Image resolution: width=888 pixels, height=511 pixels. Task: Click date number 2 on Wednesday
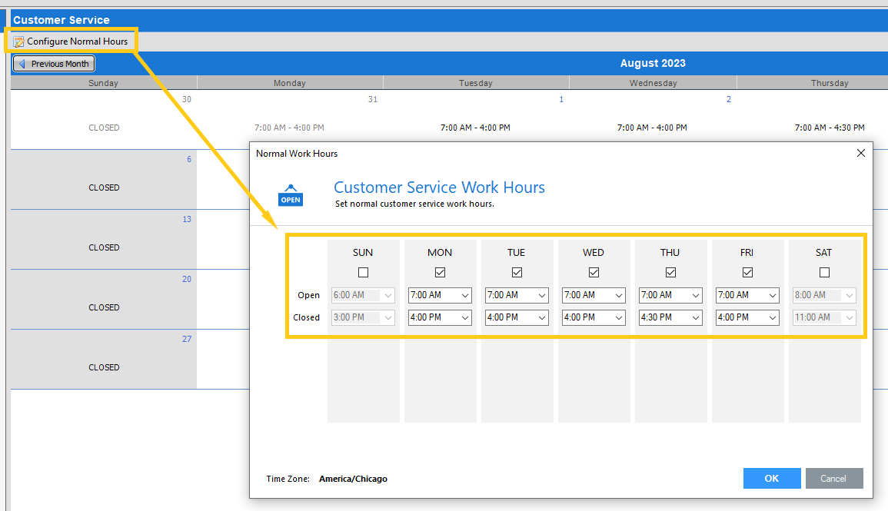pyautogui.click(x=729, y=99)
